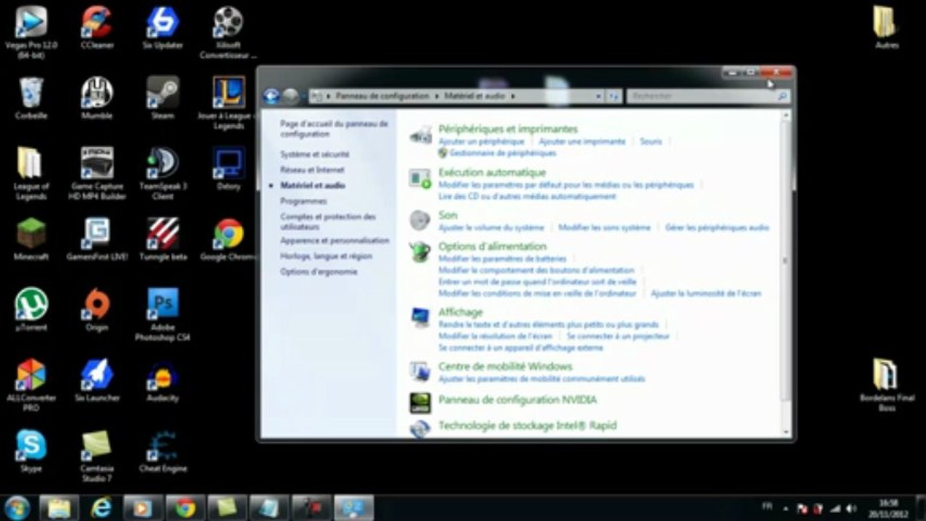Click the volume icon in the system tray

tap(851, 509)
